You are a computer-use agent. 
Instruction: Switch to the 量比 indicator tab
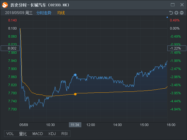click(23, 134)
